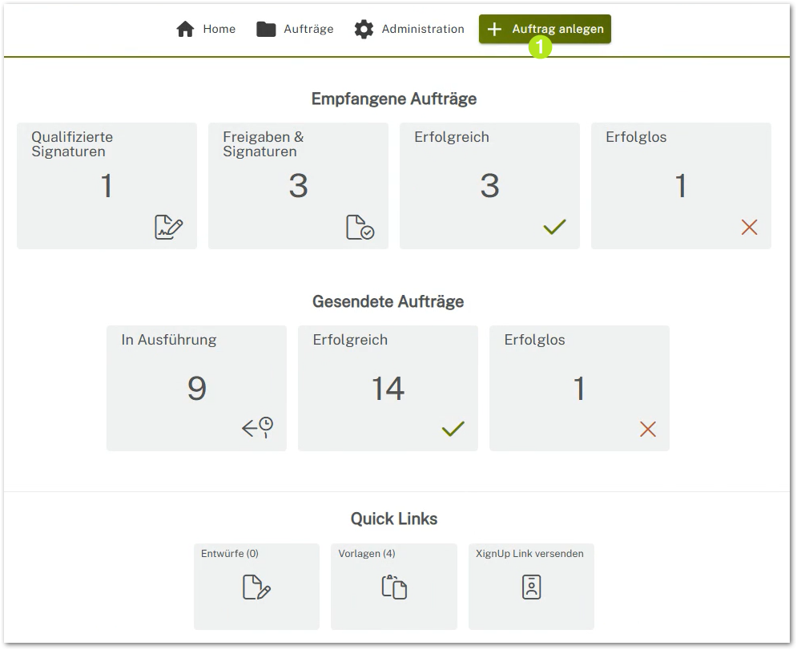Image resolution: width=797 pixels, height=650 pixels.
Task: Click the draft document icon in Entwürfe
Action: [256, 587]
